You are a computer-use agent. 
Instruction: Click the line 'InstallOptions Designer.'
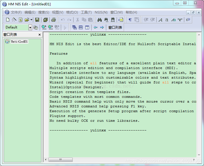(76, 87)
